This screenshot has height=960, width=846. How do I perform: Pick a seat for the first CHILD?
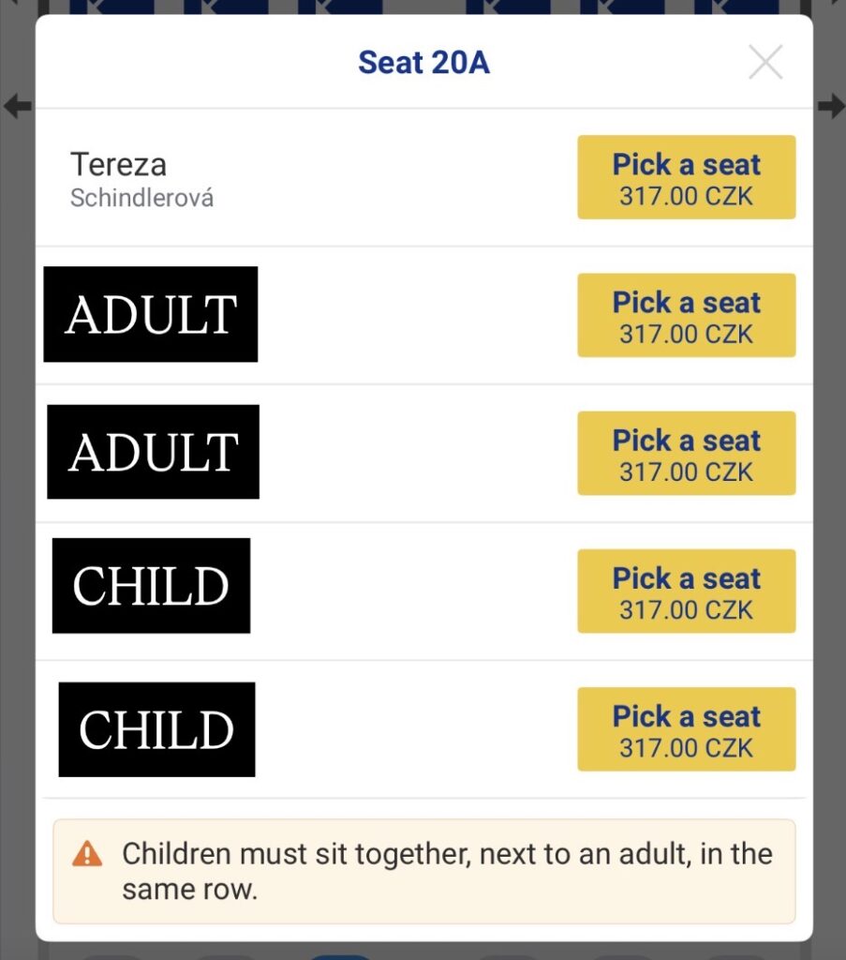coord(686,591)
